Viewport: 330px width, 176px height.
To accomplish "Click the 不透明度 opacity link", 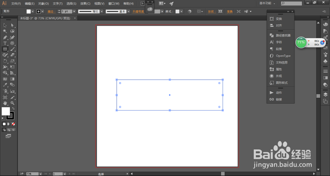I will 138,12.
